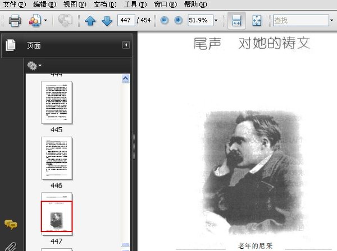Viewport: 337px width, 251px height.
Task: Open the 查找 search options dropdown arrow
Action: (331, 20)
